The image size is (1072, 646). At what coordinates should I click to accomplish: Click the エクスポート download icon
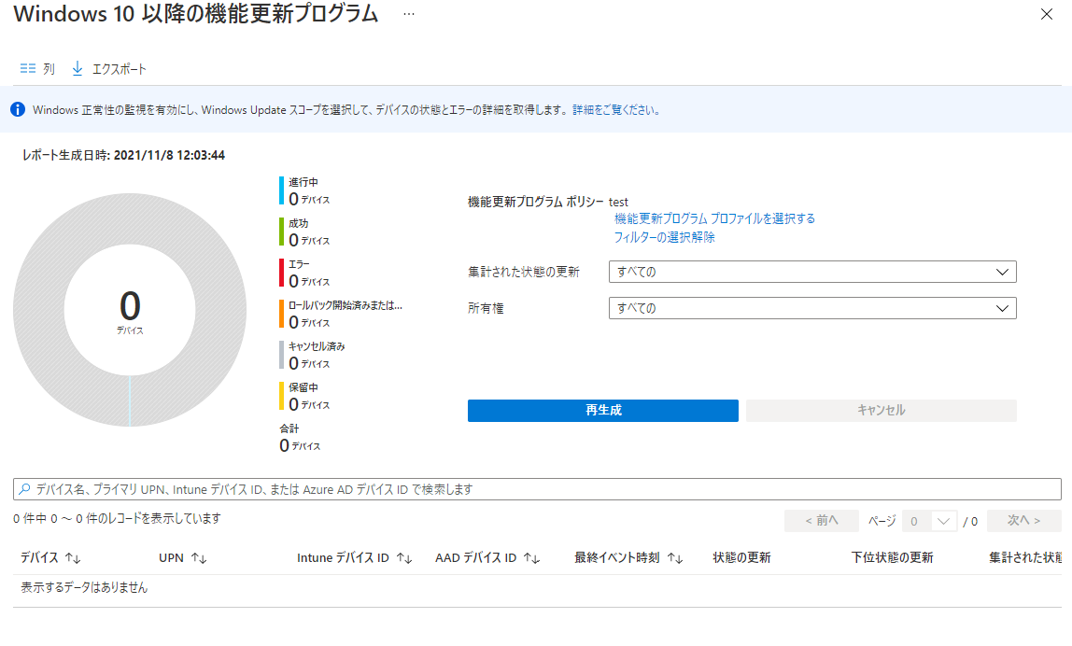point(78,69)
